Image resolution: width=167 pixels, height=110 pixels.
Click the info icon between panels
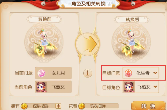[x=88, y=73]
